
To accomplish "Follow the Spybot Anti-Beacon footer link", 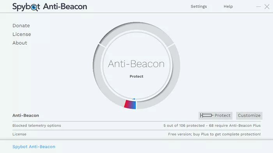I will (34, 146).
